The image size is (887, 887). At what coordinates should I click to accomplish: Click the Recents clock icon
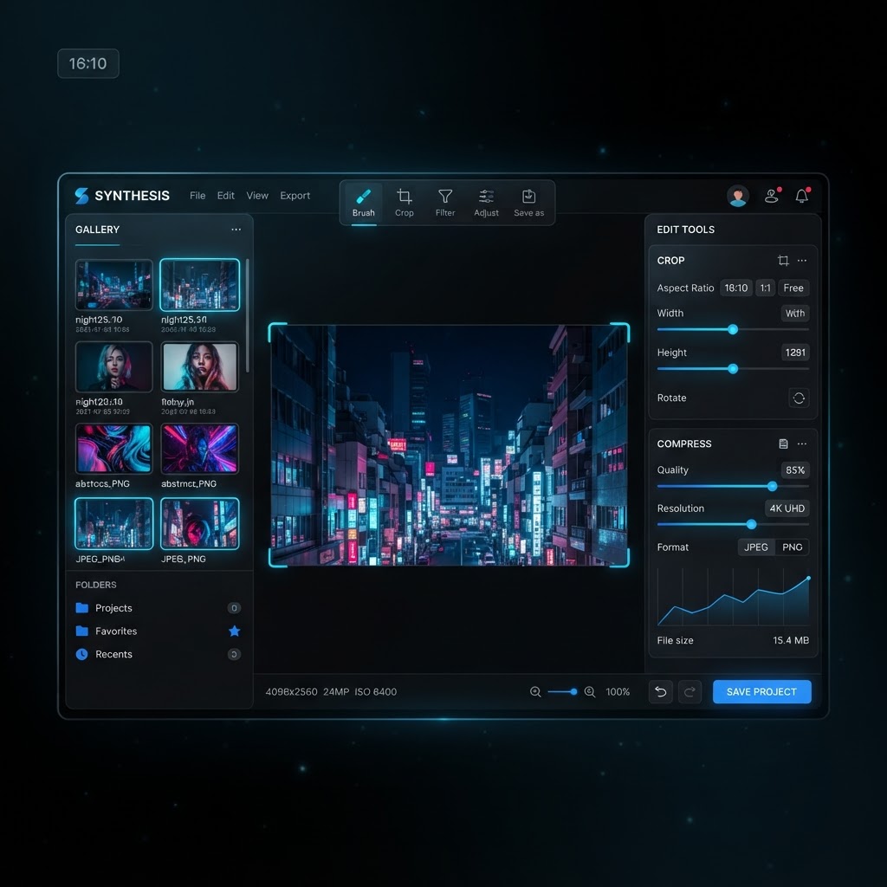(x=82, y=654)
